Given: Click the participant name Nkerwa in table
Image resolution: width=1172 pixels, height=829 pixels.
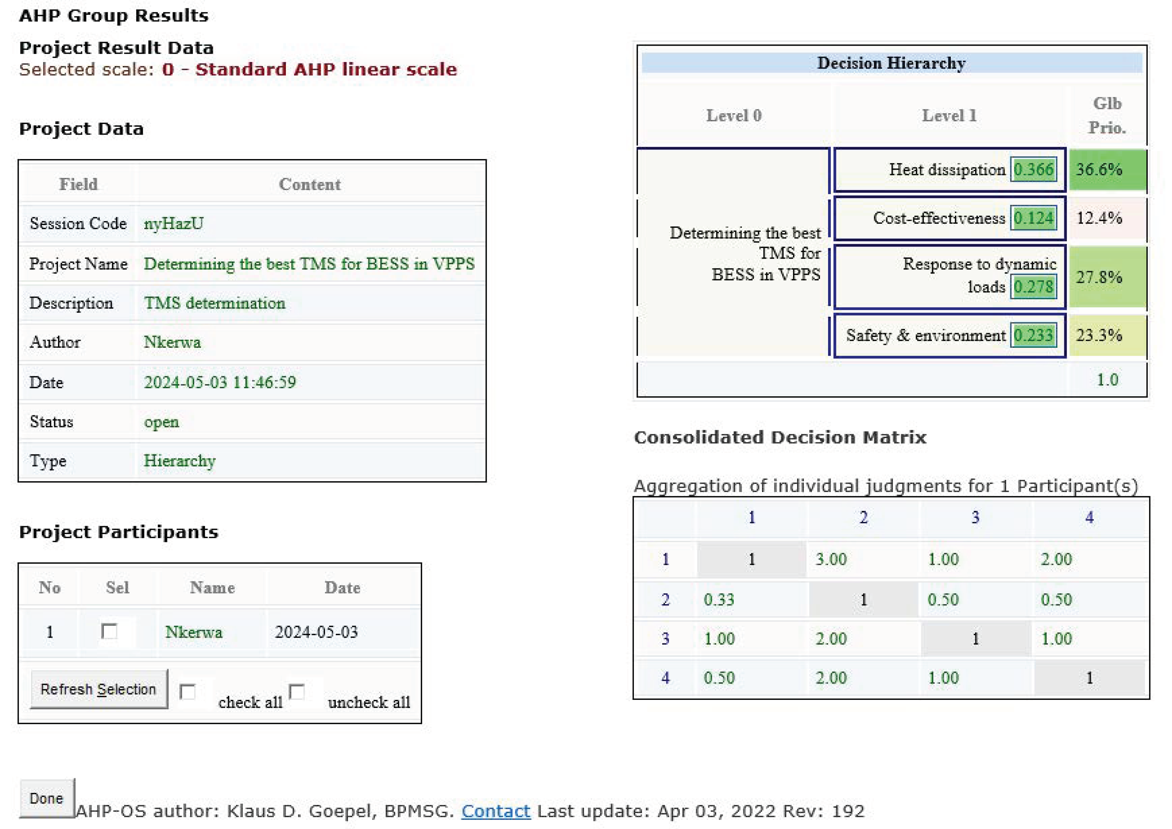Looking at the screenshot, I should (194, 632).
